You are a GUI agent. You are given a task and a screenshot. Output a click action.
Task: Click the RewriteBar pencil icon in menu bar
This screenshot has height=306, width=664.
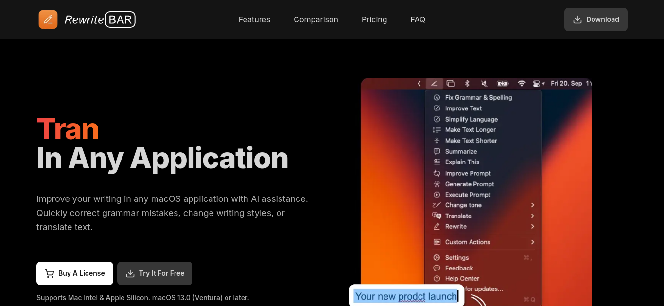[434, 83]
